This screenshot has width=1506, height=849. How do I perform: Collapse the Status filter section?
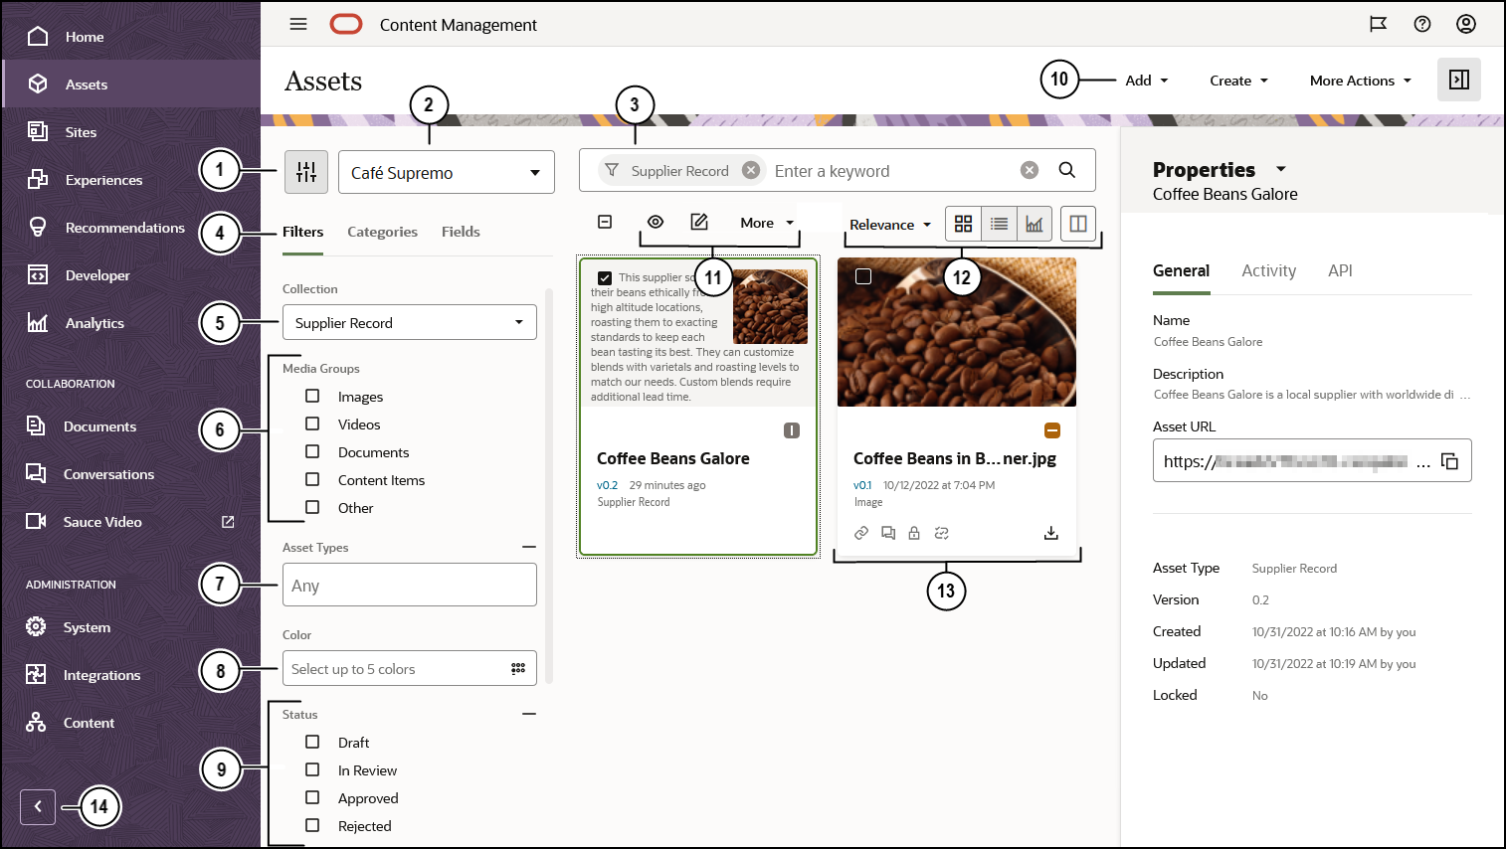click(529, 714)
